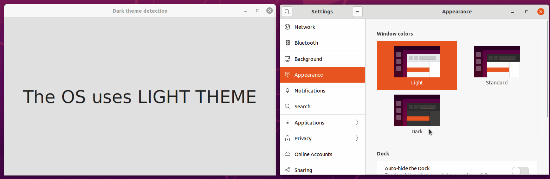Select the Dark window color thumbnail
This screenshot has height=179, width=550.
(x=417, y=110)
